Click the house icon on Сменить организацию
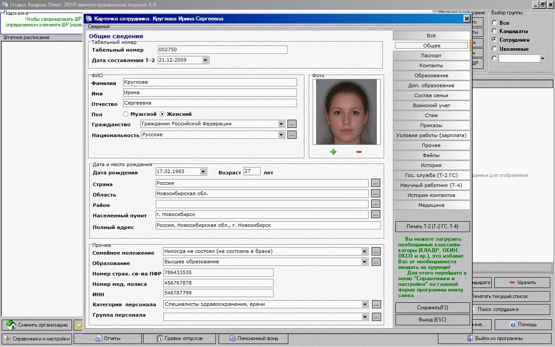555x347 pixels. pos(10,324)
